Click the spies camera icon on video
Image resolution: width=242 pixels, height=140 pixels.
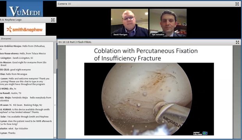pyautogui.click(x=205, y=133)
